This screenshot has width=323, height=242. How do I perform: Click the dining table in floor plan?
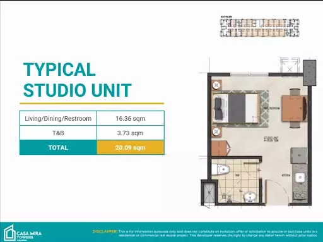294,109
